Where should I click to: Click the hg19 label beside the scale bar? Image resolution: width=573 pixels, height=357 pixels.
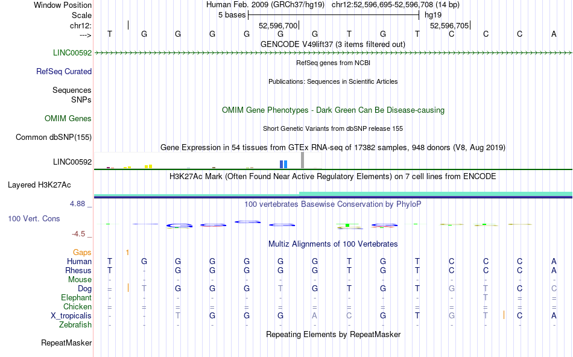(x=432, y=15)
